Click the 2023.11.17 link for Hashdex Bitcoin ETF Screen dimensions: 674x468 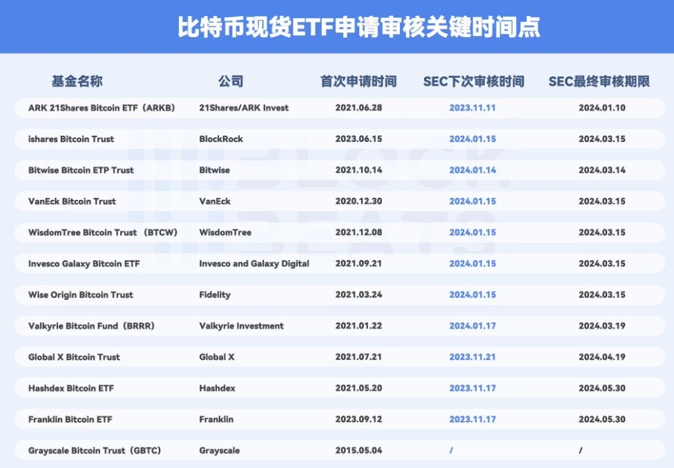[x=473, y=388]
